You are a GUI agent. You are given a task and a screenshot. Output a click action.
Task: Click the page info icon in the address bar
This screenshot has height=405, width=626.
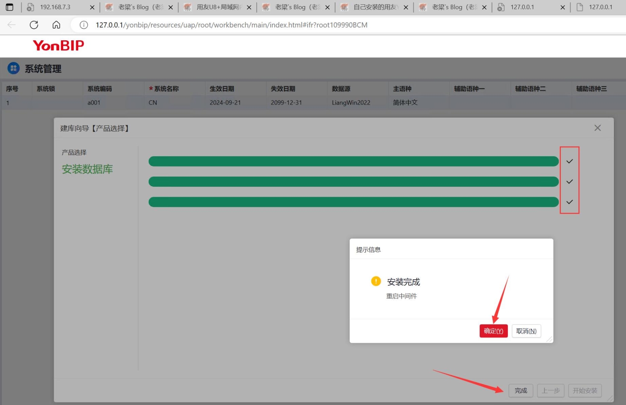click(84, 25)
